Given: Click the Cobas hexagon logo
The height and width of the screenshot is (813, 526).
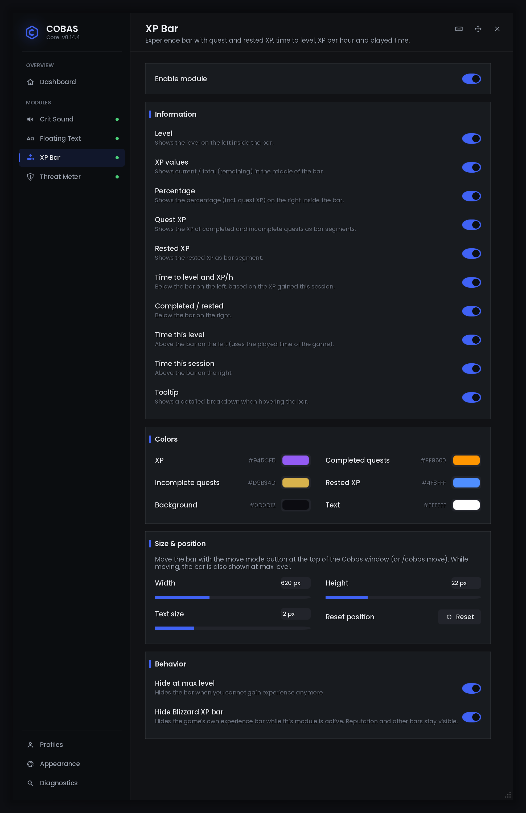Looking at the screenshot, I should pyautogui.click(x=32, y=32).
